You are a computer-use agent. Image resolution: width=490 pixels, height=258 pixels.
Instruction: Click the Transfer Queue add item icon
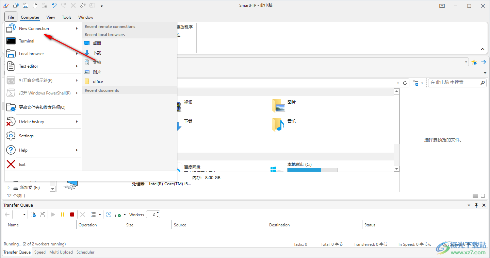[33, 214]
